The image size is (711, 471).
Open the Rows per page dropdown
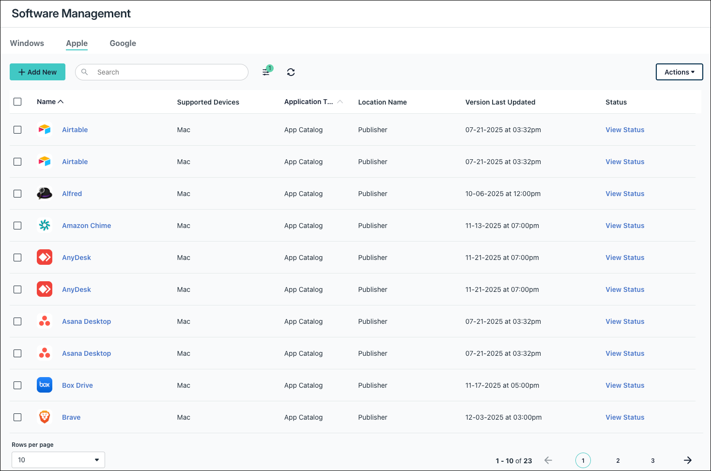coord(58,459)
